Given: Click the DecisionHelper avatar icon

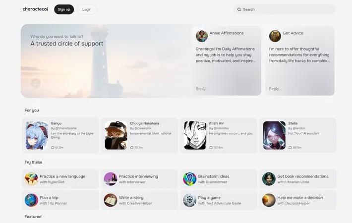Looking at the screenshot, I should coord(269,200).
